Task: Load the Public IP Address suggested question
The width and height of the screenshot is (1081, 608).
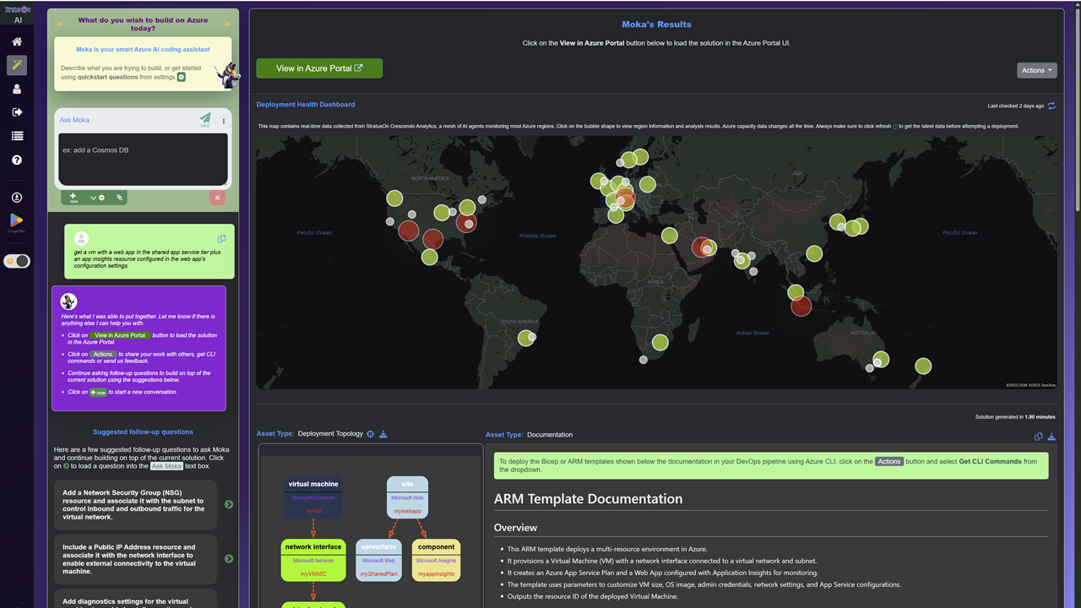Action: [229, 558]
